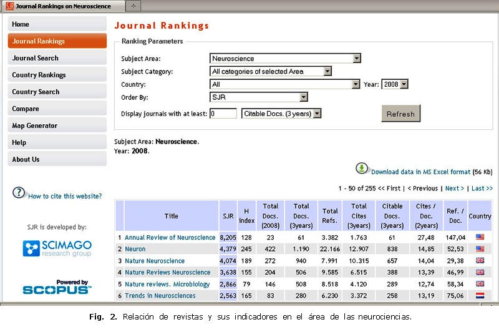Click the green Excel download arrow icon

(x=362, y=168)
